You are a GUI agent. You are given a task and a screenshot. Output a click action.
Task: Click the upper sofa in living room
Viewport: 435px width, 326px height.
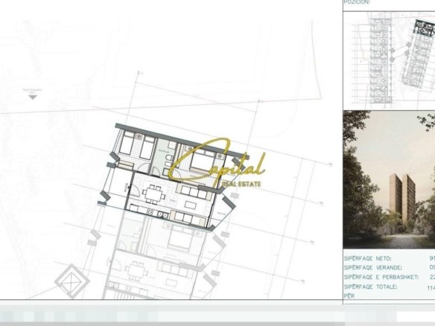click(x=195, y=192)
